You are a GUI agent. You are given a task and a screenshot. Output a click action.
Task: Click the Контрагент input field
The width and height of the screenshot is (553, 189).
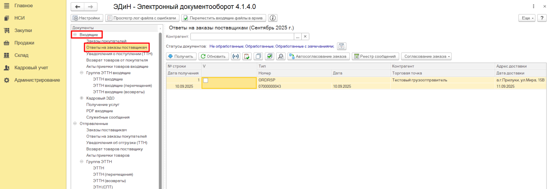coord(242,36)
